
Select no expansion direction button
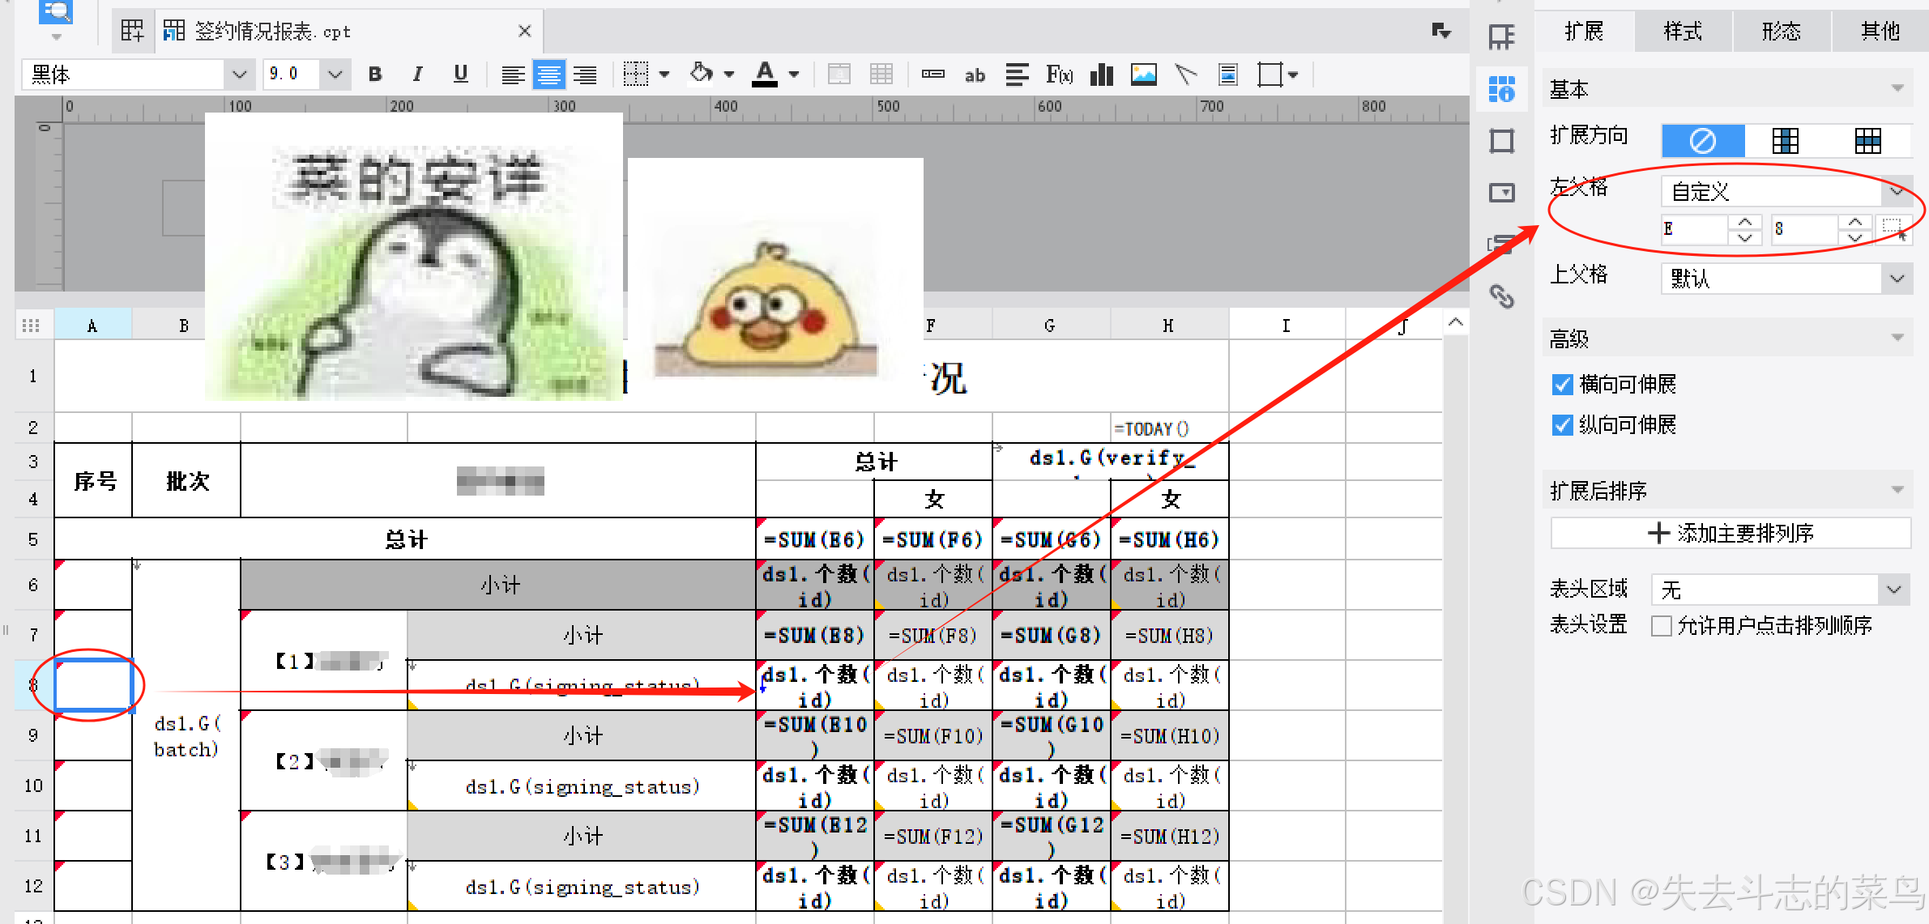click(x=1702, y=141)
